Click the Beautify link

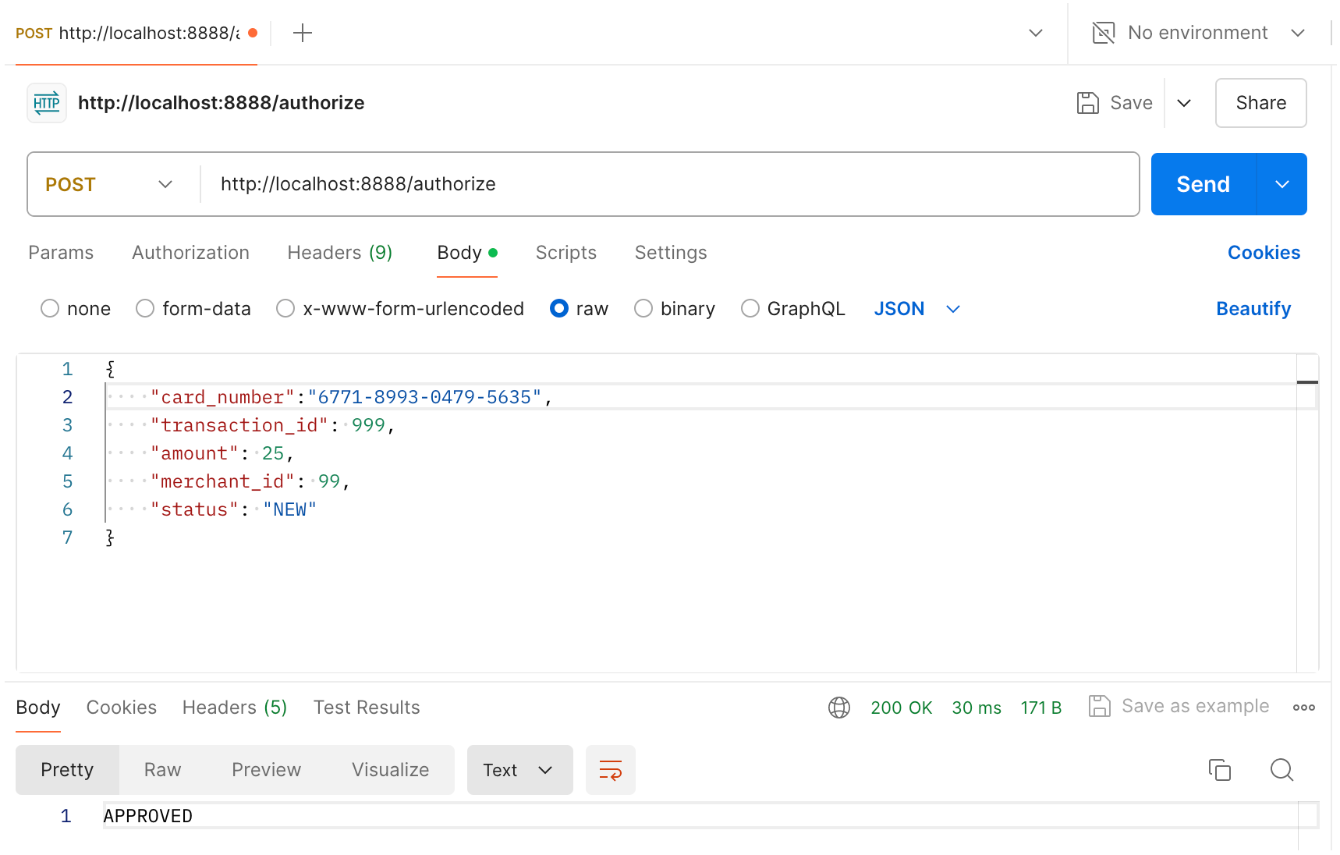point(1253,309)
